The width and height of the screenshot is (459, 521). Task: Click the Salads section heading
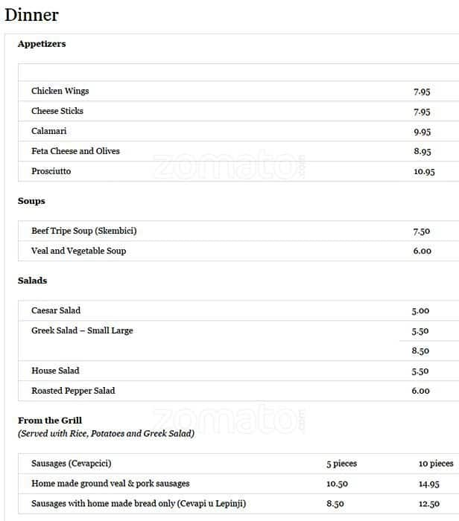coord(32,281)
